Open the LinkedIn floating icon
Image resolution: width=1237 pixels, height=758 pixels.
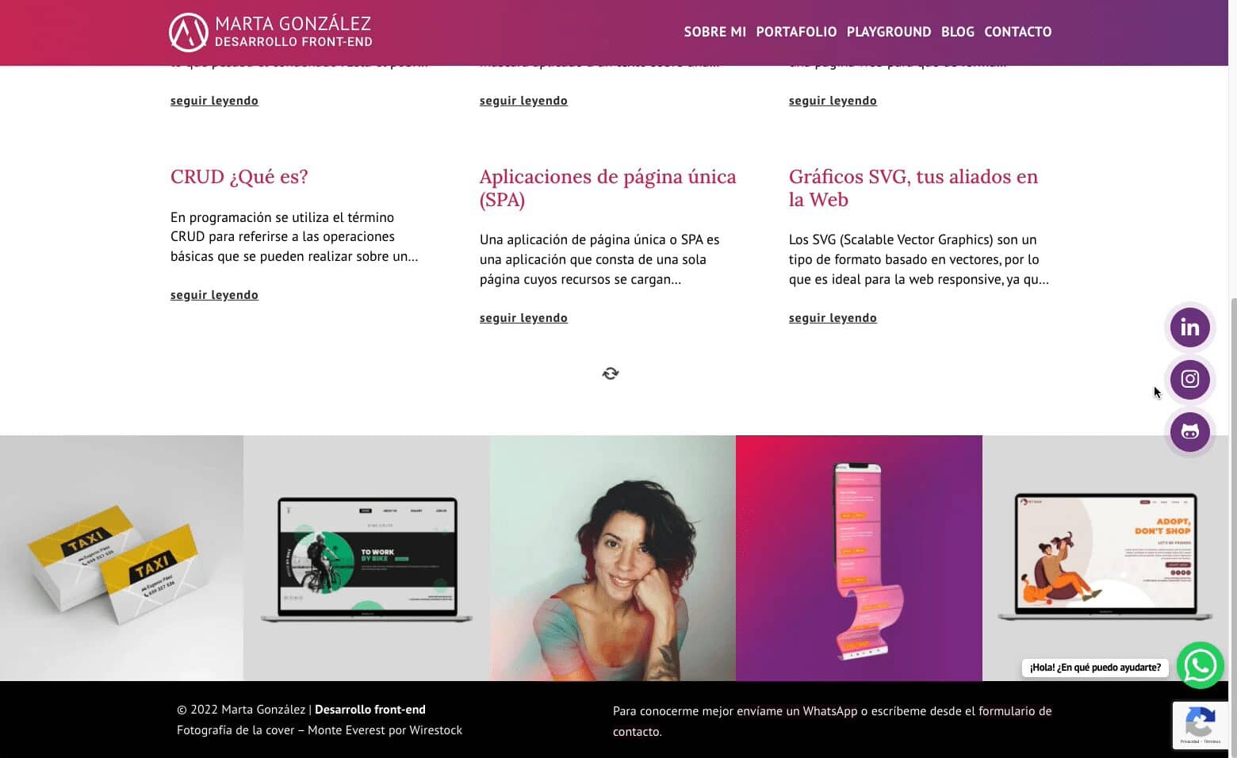[x=1189, y=327]
